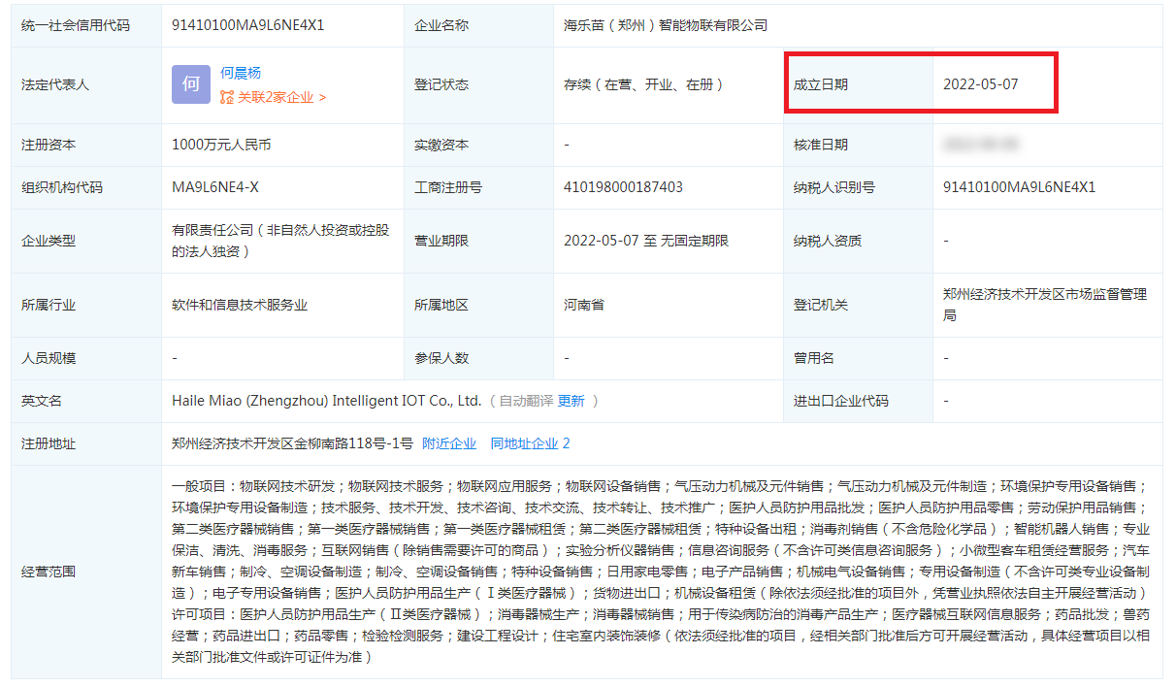Open legal representative 何晨杨 profile
Viewport: 1176px width, 687px height.
pos(241,72)
